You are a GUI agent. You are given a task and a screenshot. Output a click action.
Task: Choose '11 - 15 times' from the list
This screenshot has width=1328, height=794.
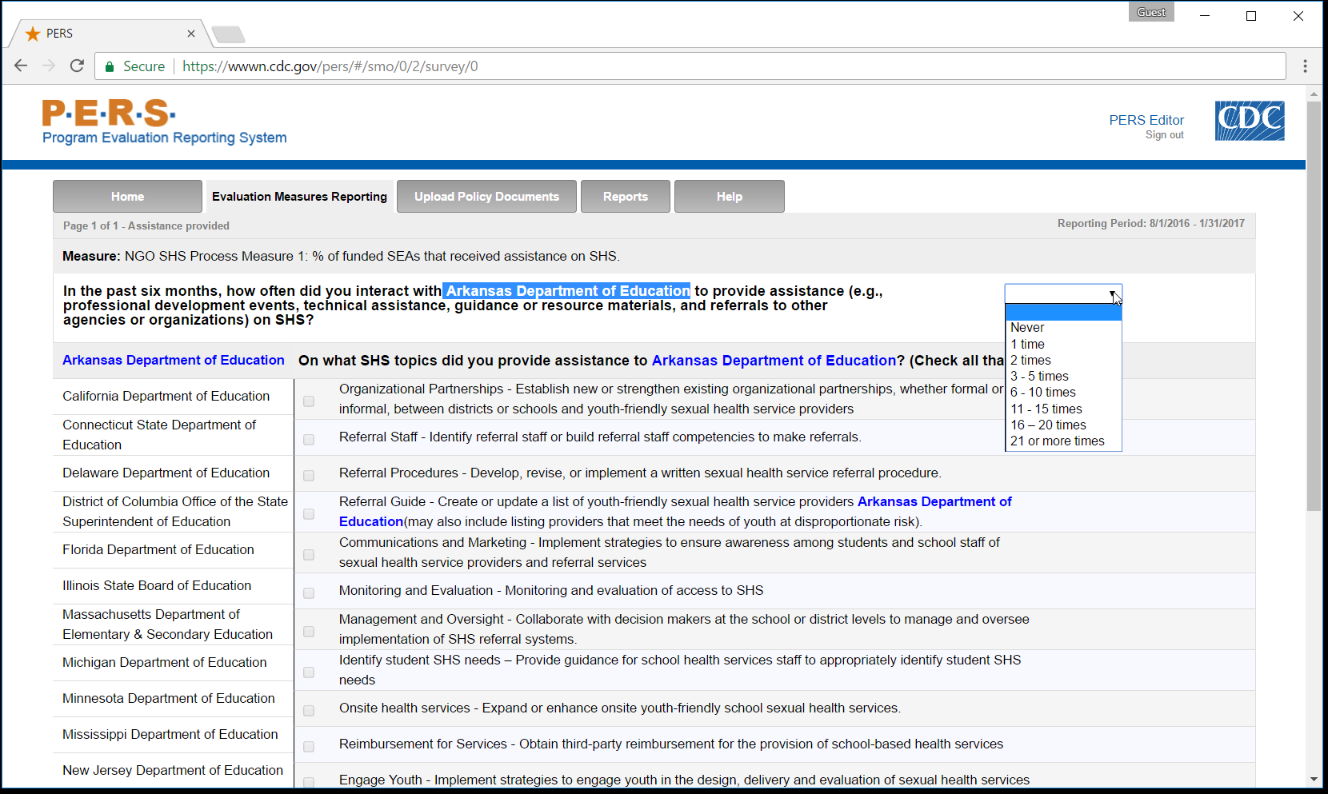[x=1063, y=409]
